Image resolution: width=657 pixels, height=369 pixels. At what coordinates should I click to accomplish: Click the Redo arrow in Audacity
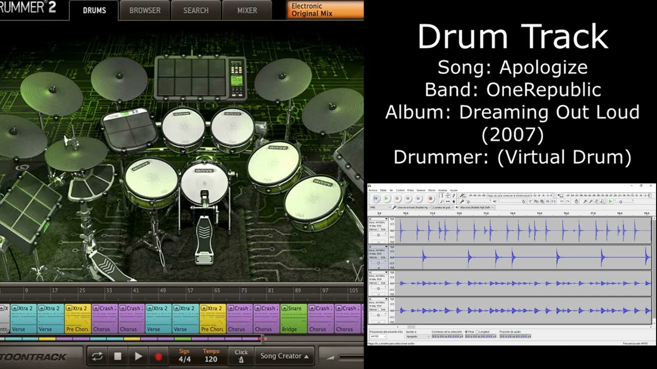coord(568,201)
